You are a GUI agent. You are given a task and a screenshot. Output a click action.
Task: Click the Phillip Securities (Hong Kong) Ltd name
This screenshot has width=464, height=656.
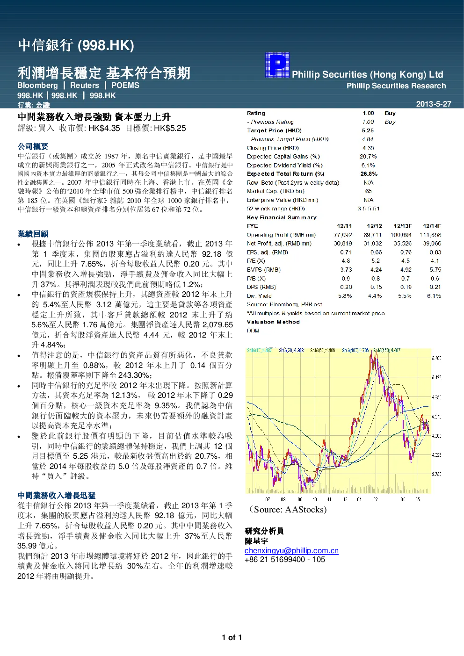368,74
